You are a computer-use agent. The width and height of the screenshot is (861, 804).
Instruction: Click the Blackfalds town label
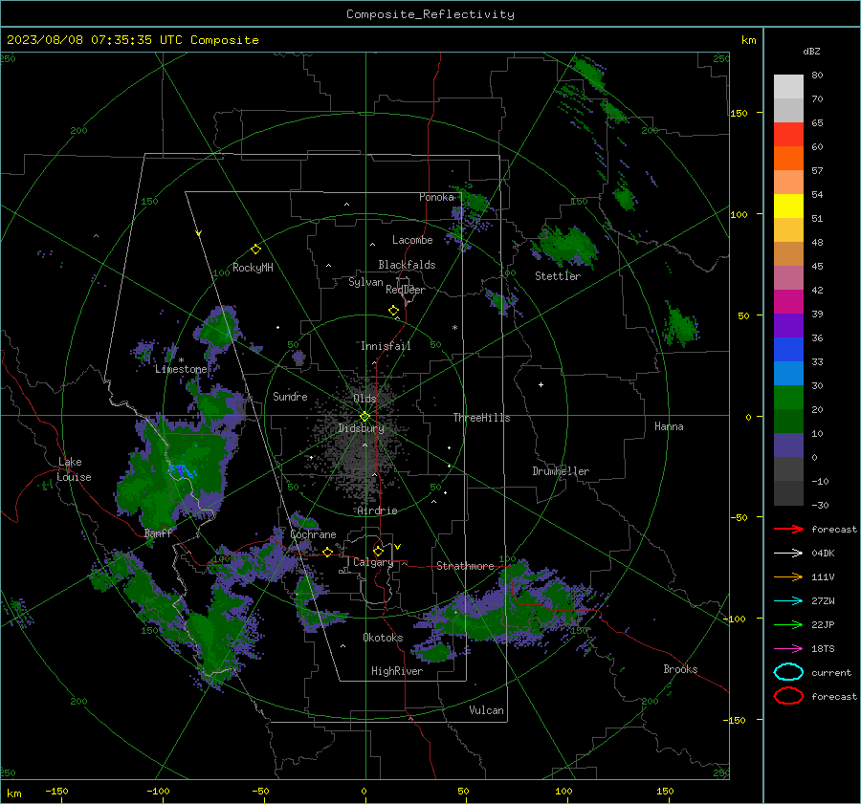tap(407, 265)
